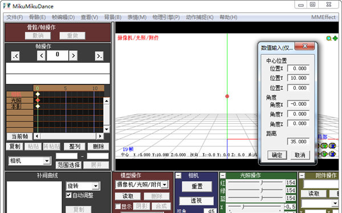
Task: Click the 位置Y input field
Action: (298, 78)
